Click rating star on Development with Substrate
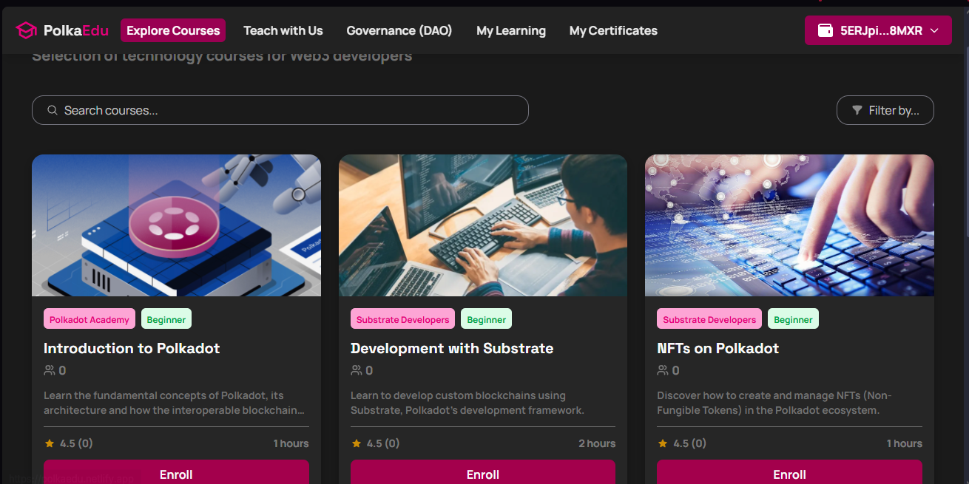Image resolution: width=969 pixels, height=484 pixels. [x=357, y=443]
